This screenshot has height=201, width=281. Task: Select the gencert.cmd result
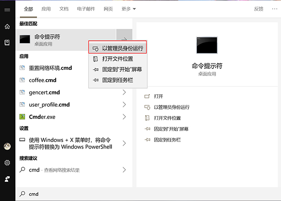point(74,92)
